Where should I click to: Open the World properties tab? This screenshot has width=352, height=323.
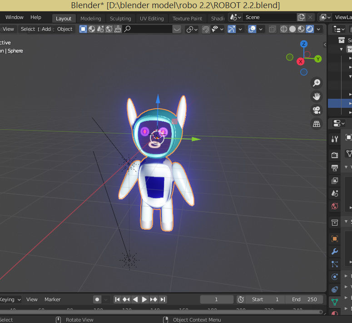334,206
